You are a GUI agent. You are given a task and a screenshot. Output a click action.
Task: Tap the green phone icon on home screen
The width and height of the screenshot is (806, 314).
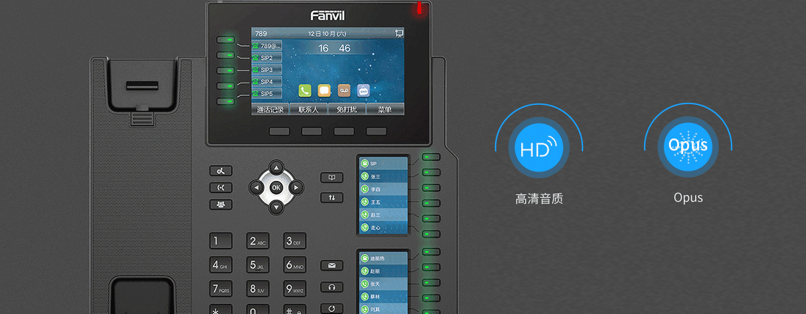click(x=305, y=91)
